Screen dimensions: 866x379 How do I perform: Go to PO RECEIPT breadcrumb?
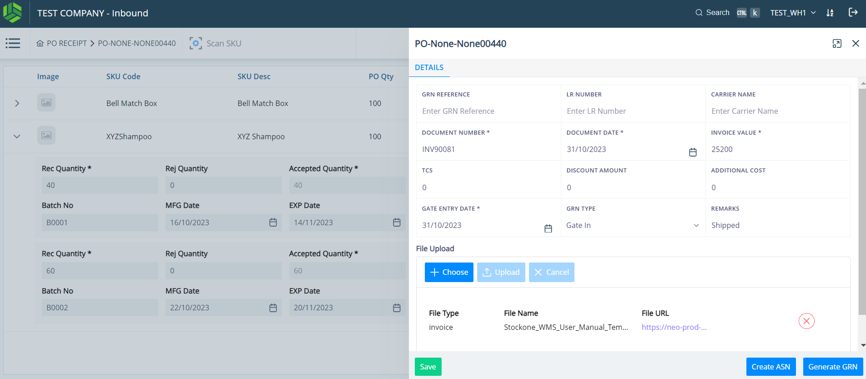66,43
